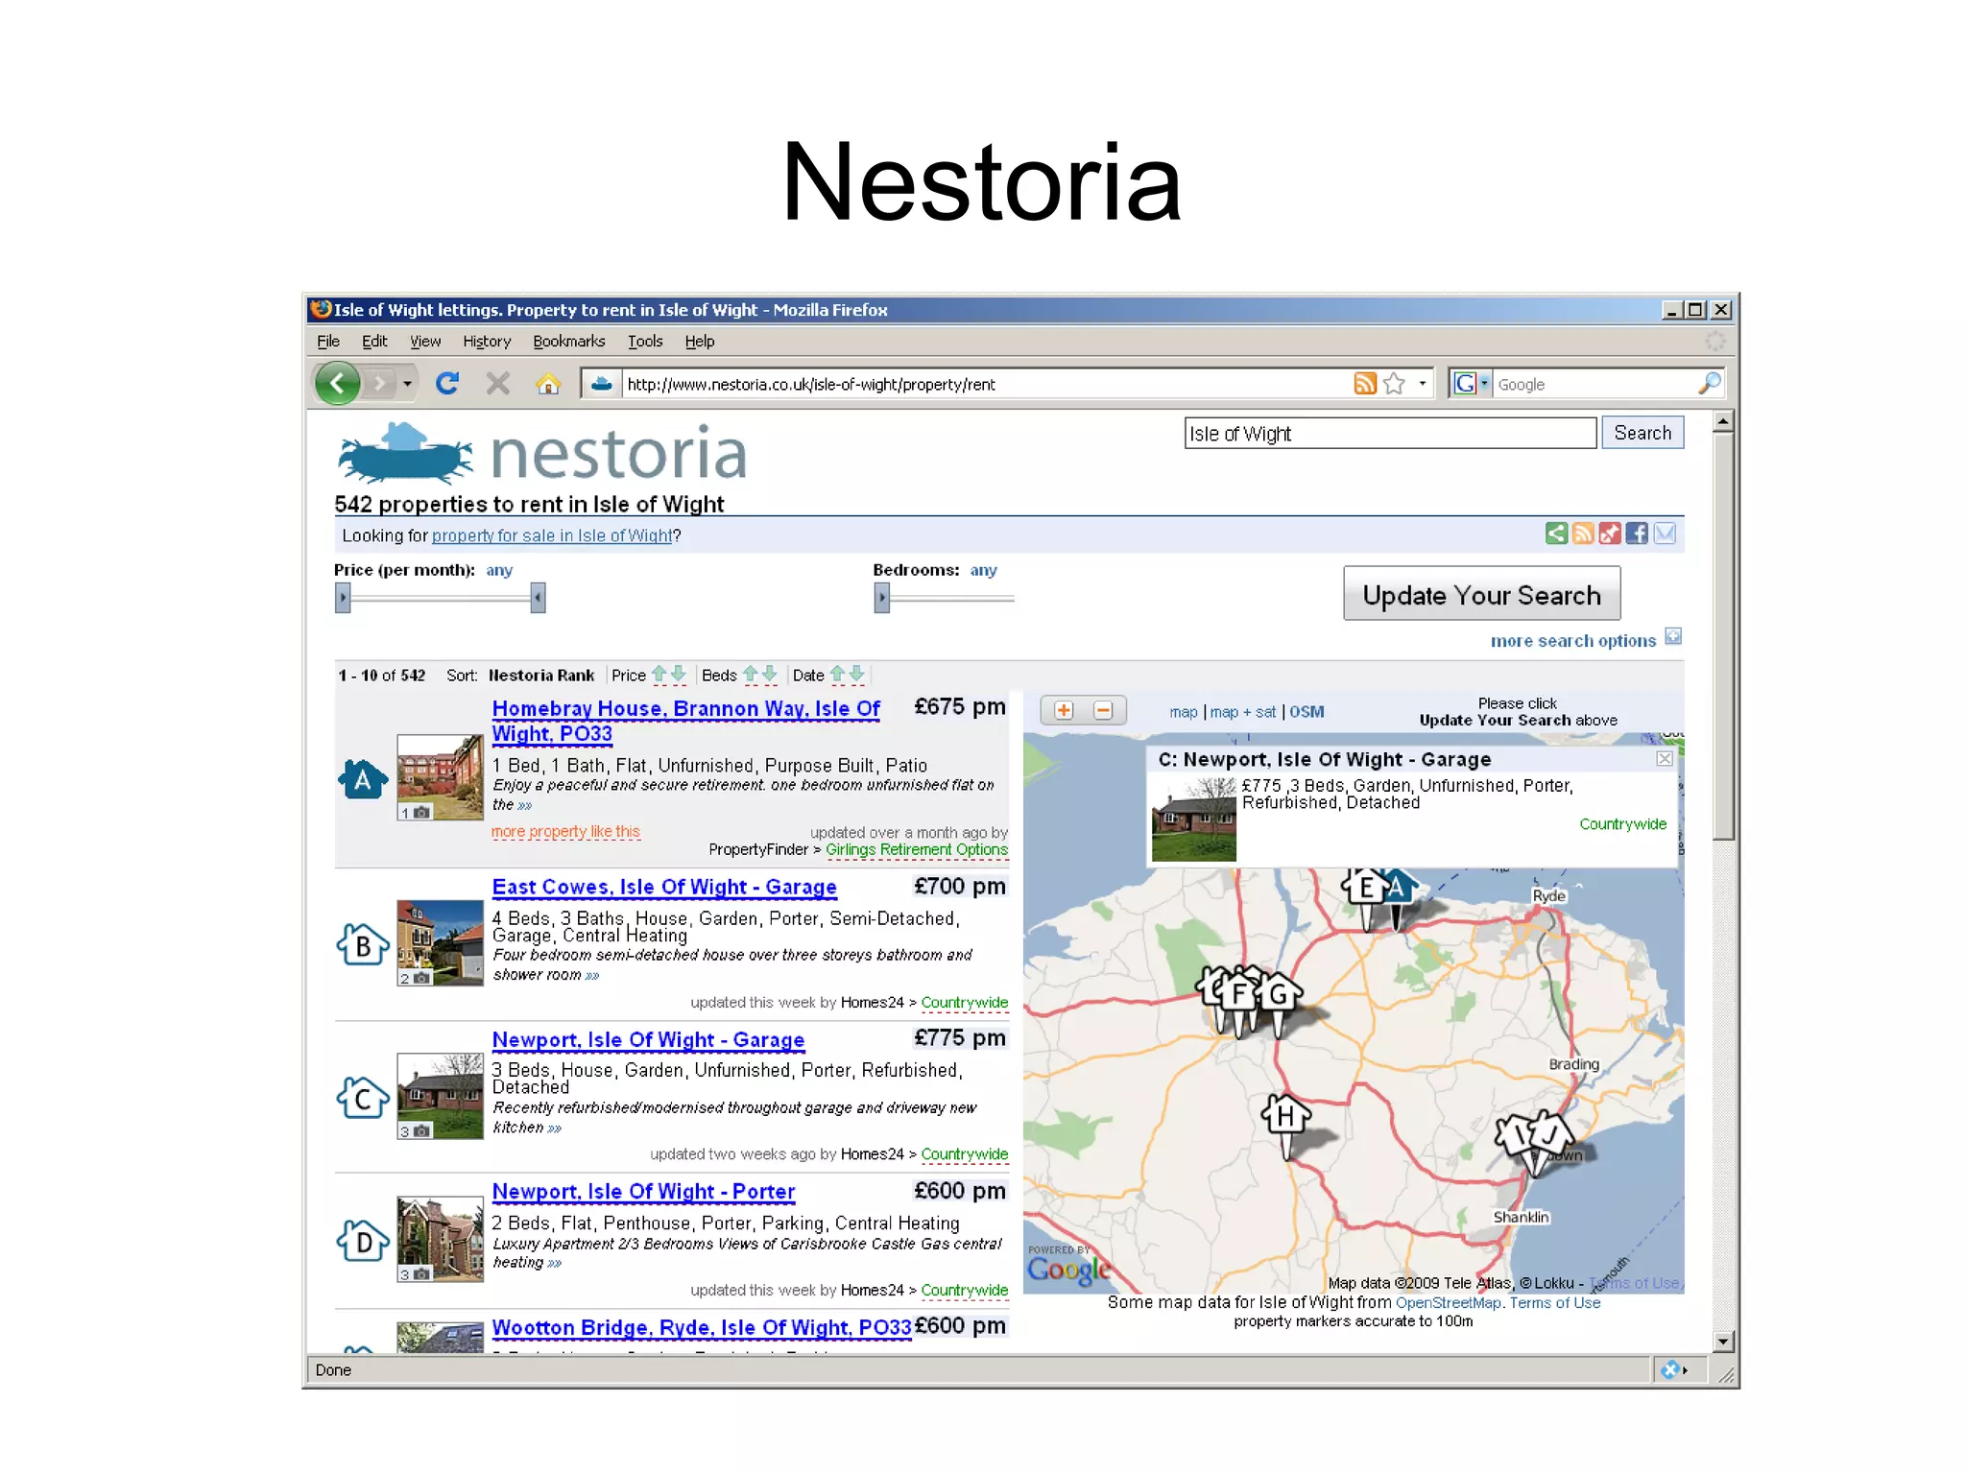Click the Update Your Search button

pyautogui.click(x=1482, y=594)
